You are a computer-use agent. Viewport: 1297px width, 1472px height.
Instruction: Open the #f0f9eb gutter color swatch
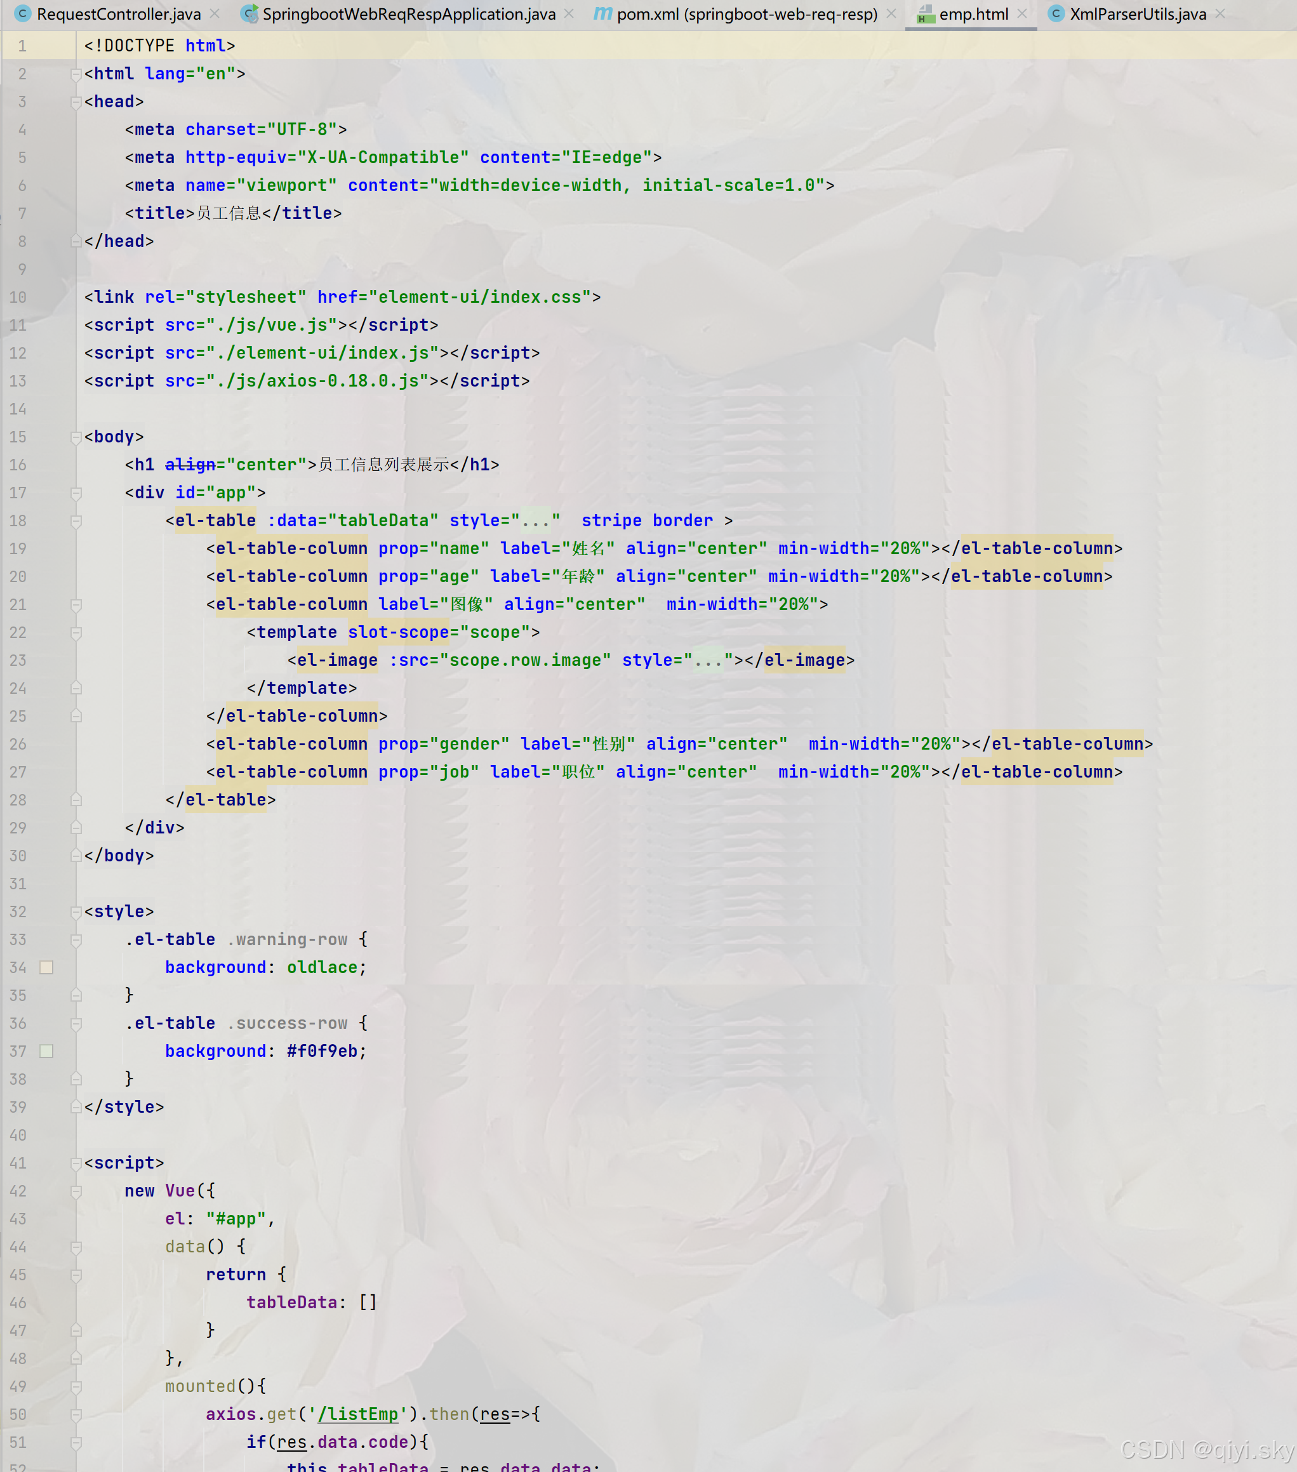pyautogui.click(x=46, y=1051)
